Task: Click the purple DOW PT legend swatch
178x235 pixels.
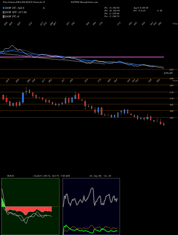Action: point(4,16)
